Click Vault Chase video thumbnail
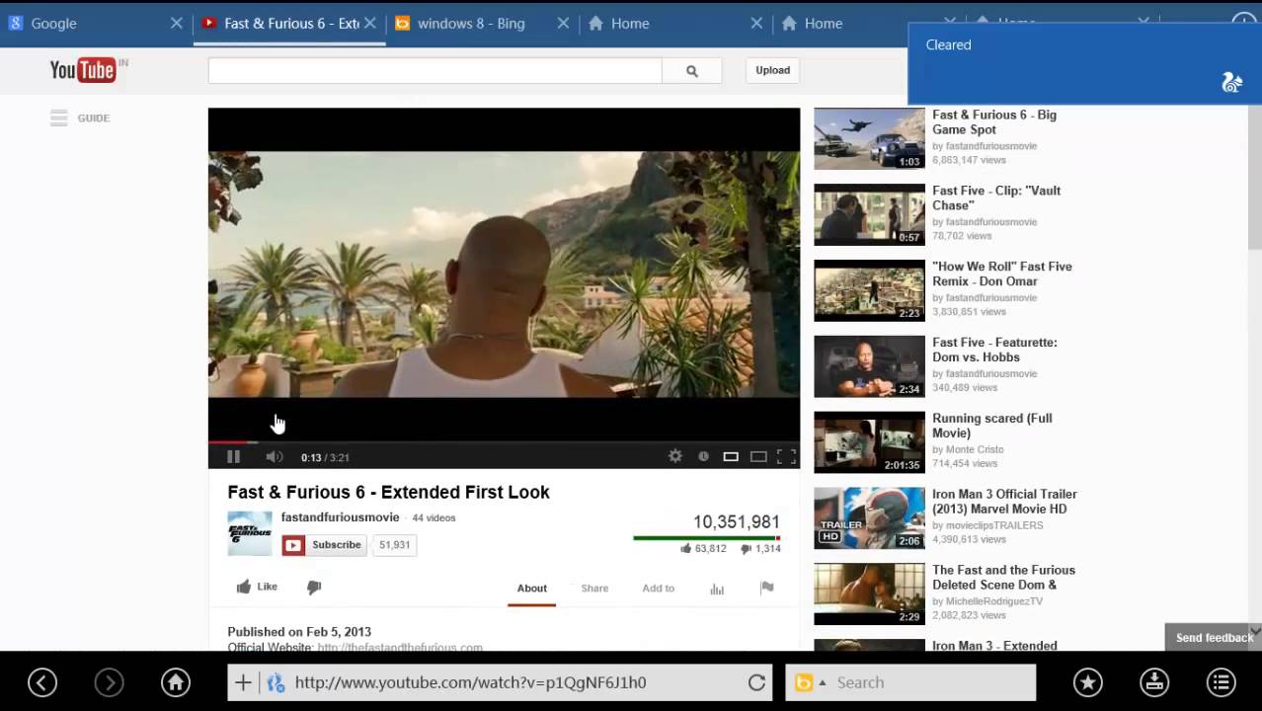The image size is (1262, 711). (x=869, y=214)
